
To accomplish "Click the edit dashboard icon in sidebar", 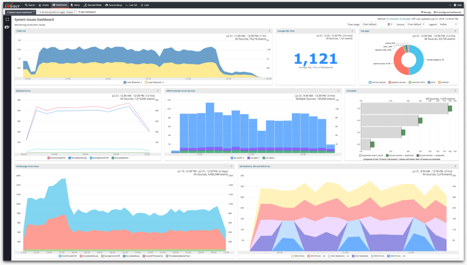I will click(7, 27).
